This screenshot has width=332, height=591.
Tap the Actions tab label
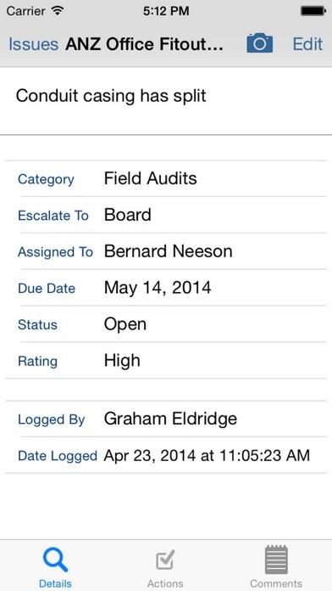click(165, 584)
